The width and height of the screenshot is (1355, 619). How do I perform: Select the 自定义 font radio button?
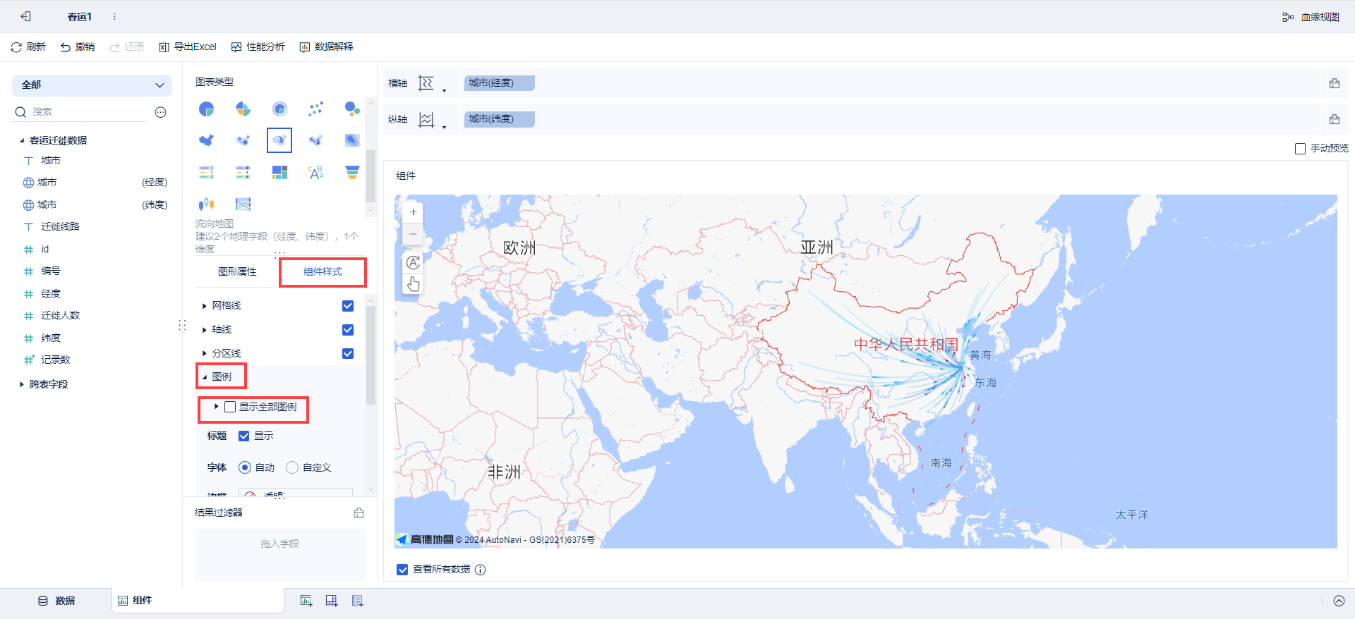[x=292, y=467]
